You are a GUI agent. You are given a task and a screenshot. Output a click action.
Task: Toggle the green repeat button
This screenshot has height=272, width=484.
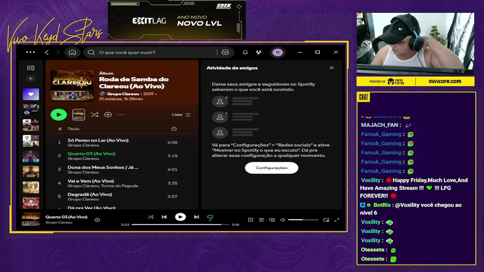(210, 217)
